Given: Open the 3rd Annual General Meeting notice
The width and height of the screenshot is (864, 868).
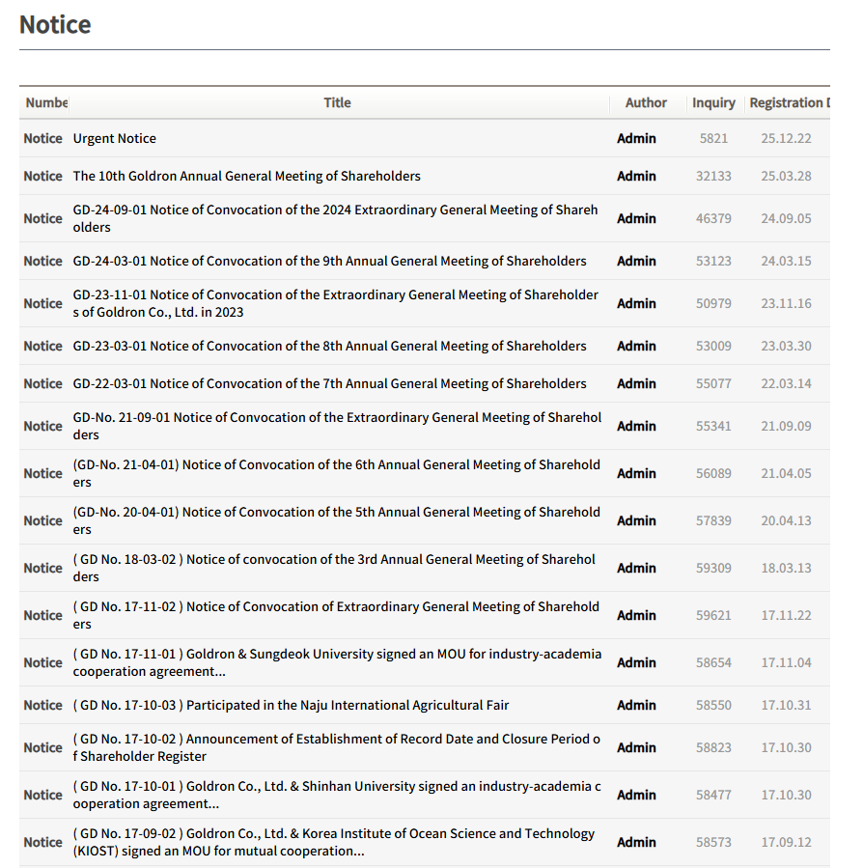Looking at the screenshot, I should (334, 568).
